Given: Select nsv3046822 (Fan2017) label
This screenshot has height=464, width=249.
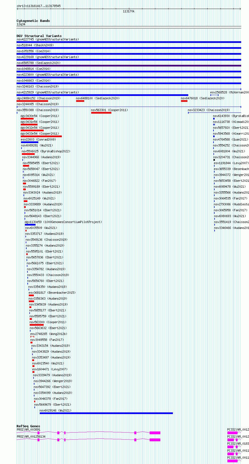Looking at the screenshot, I should (39, 181).
